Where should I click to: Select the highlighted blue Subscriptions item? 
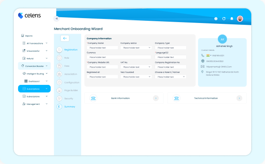click(x=34, y=89)
